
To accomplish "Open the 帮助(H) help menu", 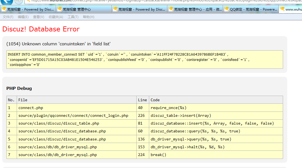I will [89, 17].
